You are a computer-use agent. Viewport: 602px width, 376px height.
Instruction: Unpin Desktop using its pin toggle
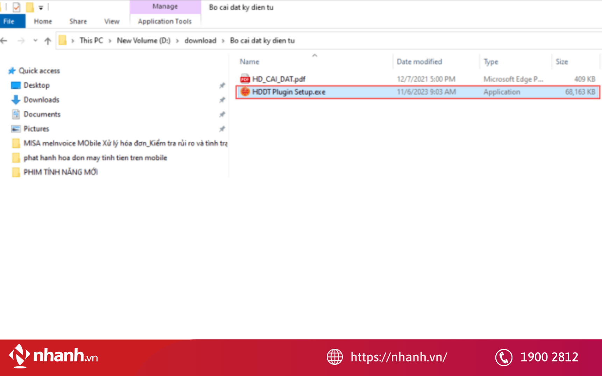(222, 85)
